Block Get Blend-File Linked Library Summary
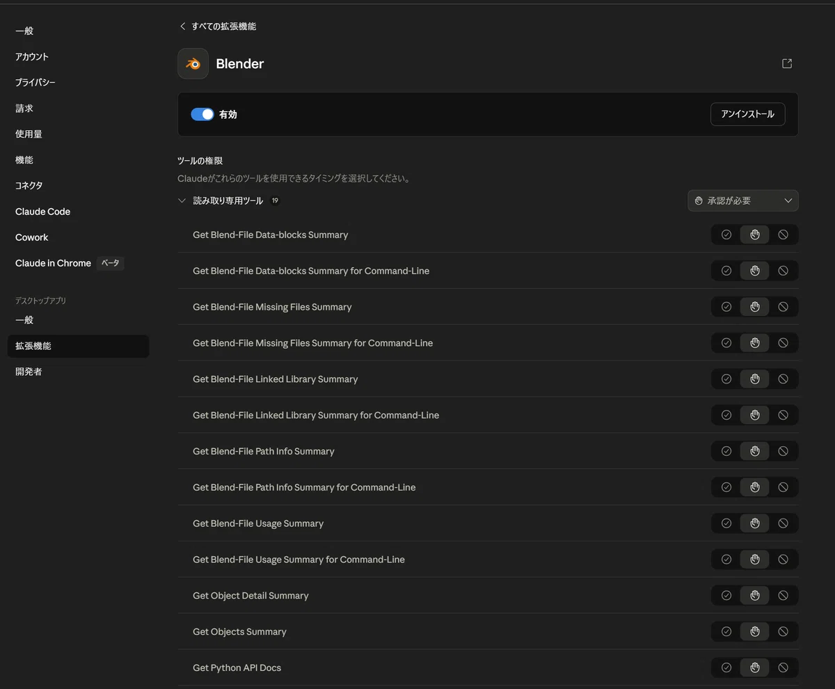This screenshot has height=689, width=835. click(783, 379)
